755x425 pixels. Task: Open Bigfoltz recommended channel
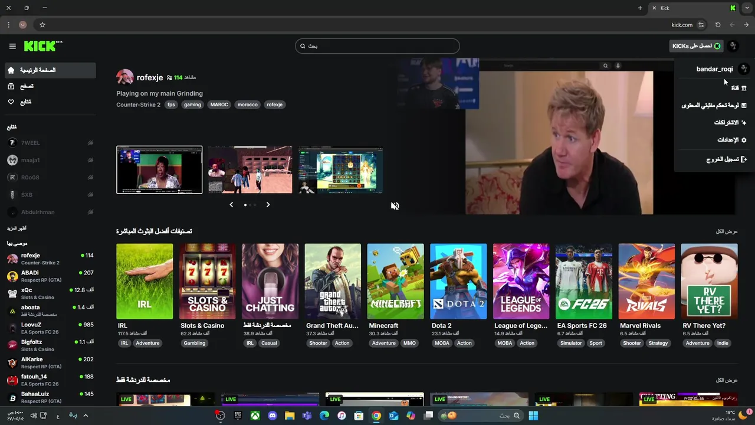click(50, 345)
